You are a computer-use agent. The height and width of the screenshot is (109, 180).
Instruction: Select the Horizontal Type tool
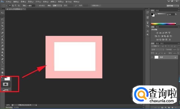tap(2, 62)
